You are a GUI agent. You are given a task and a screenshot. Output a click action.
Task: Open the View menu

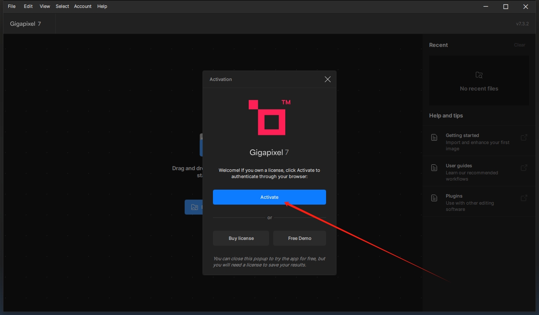point(45,6)
